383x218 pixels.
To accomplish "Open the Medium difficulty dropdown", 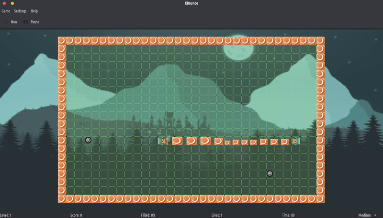I will pos(365,215).
